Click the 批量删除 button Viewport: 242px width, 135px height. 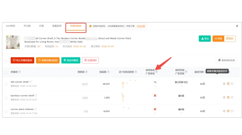point(90,60)
